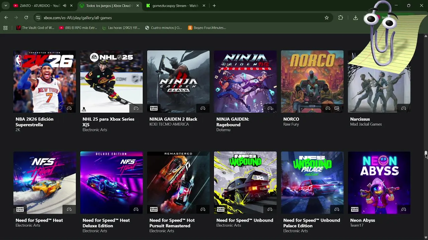428x240 pixels.
Task: Click the KOEI TECMO AMERICA publisher text
Action: [x=169, y=124]
